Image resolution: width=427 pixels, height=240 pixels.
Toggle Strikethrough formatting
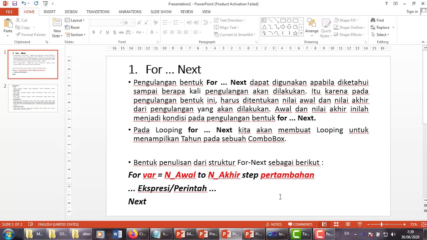click(x=121, y=32)
